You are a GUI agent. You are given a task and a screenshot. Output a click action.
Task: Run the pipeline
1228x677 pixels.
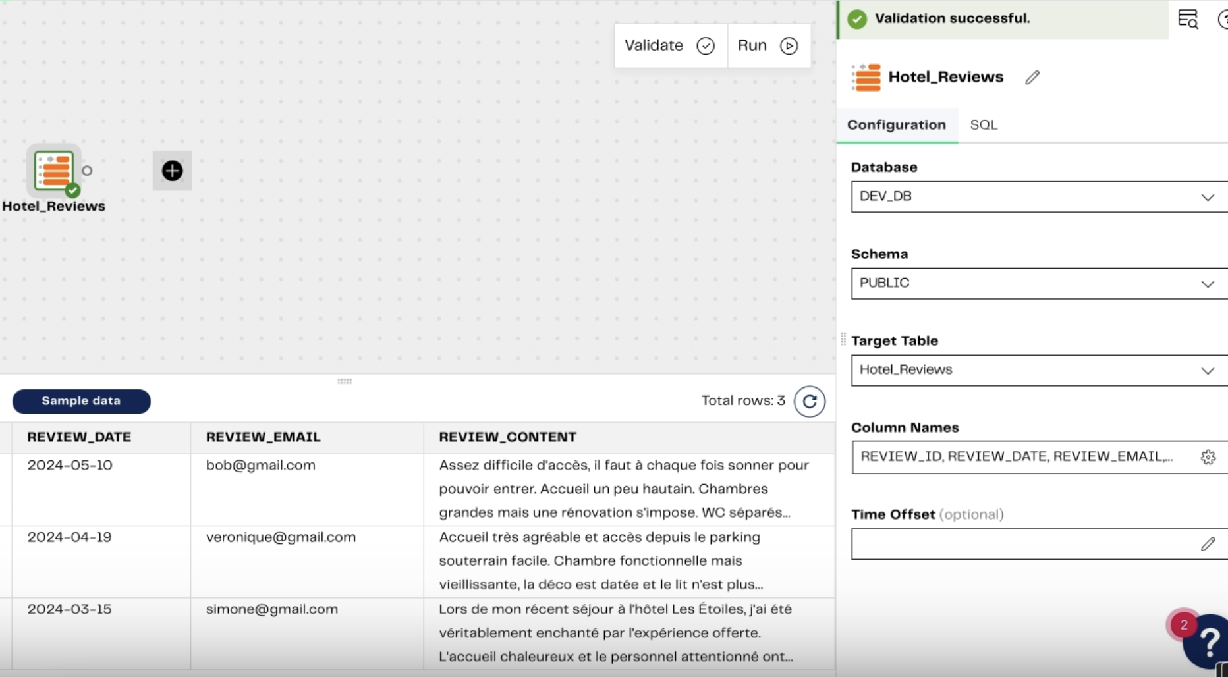(768, 45)
